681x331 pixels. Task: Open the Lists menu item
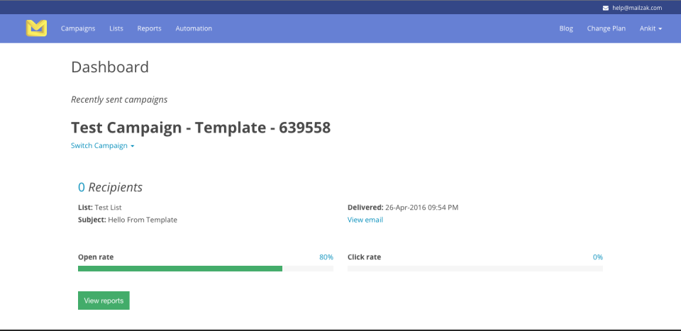116,28
